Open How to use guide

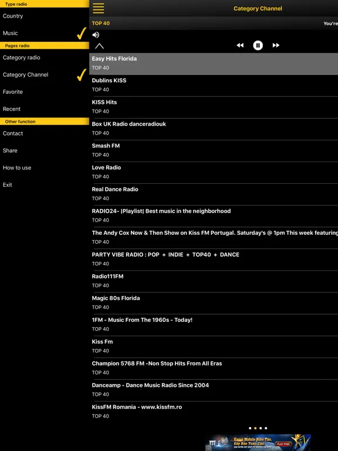point(45,168)
